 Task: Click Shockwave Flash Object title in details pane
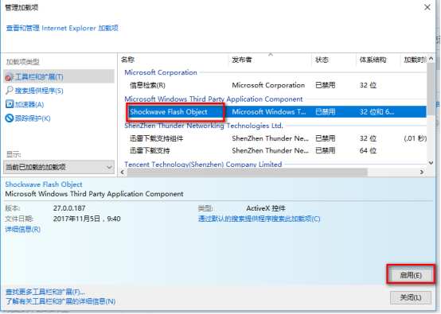pyautogui.click(x=44, y=184)
